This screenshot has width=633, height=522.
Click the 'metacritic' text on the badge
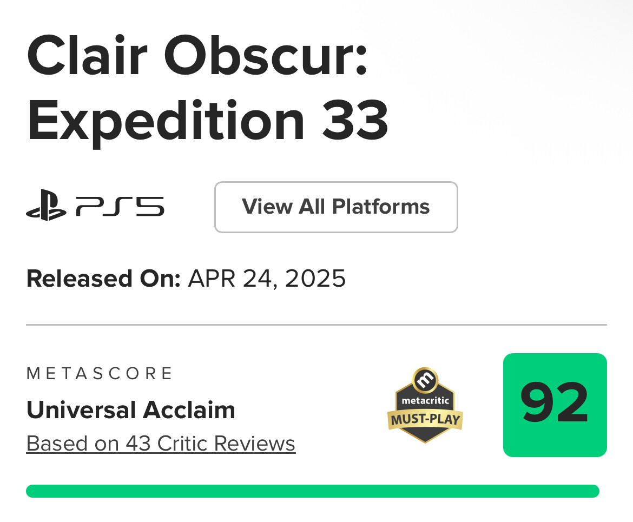pyautogui.click(x=425, y=401)
